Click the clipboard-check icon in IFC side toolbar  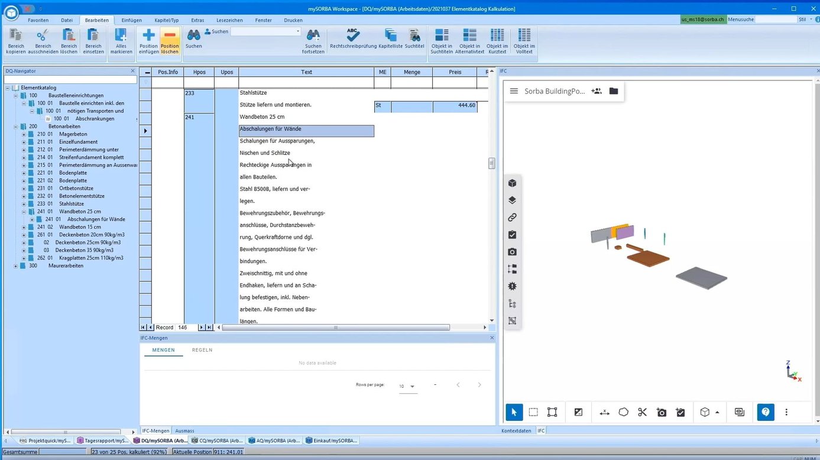pos(512,235)
